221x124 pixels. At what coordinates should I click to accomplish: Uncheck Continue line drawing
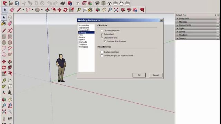click(105, 41)
